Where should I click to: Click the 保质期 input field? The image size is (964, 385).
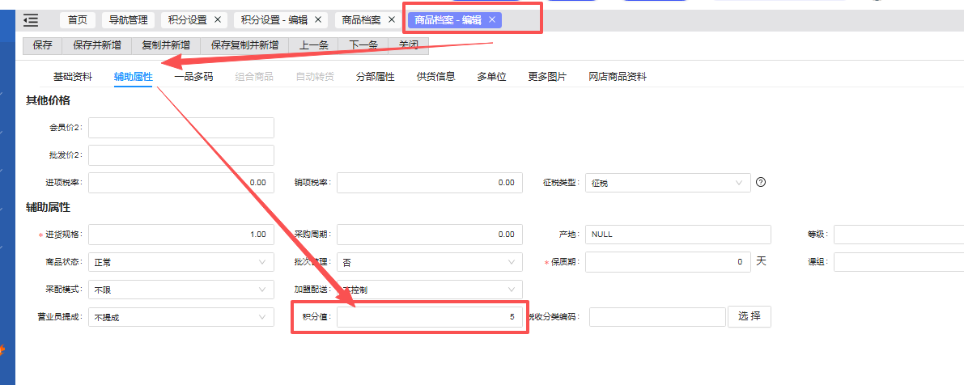(669, 262)
